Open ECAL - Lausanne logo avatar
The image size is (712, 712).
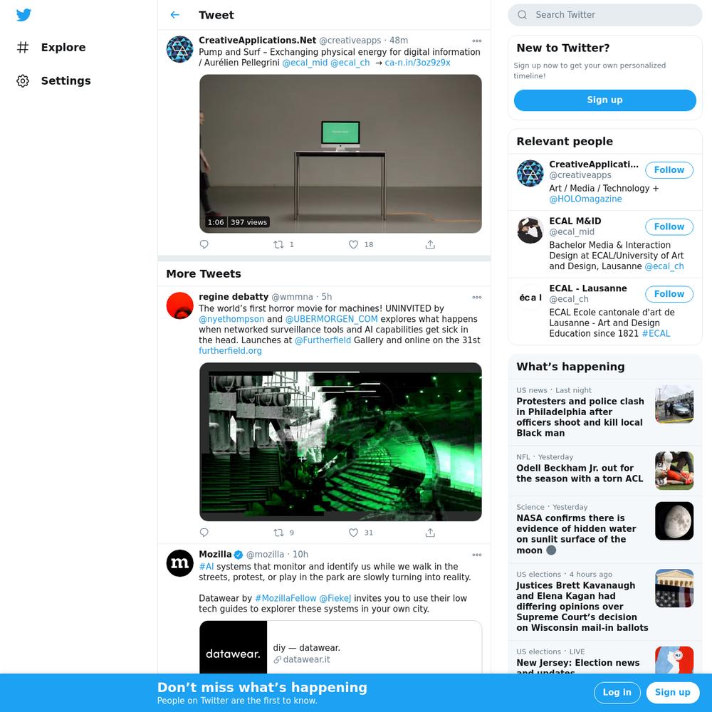pyautogui.click(x=530, y=297)
